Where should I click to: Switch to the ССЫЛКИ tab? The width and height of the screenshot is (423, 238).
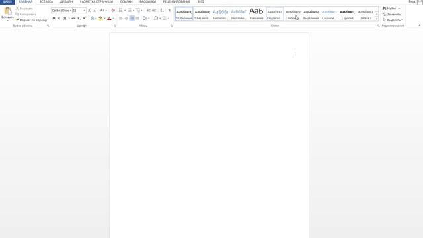pyautogui.click(x=126, y=1)
